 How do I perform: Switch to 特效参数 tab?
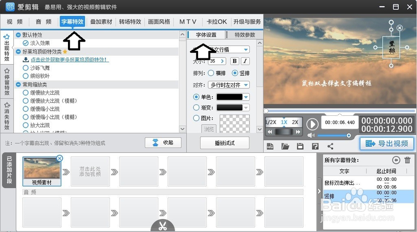coord(245,35)
